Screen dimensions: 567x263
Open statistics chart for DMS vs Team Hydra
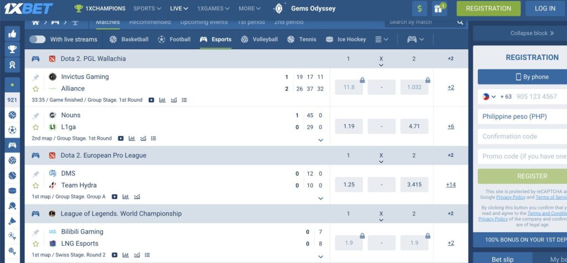pyautogui.click(x=126, y=196)
